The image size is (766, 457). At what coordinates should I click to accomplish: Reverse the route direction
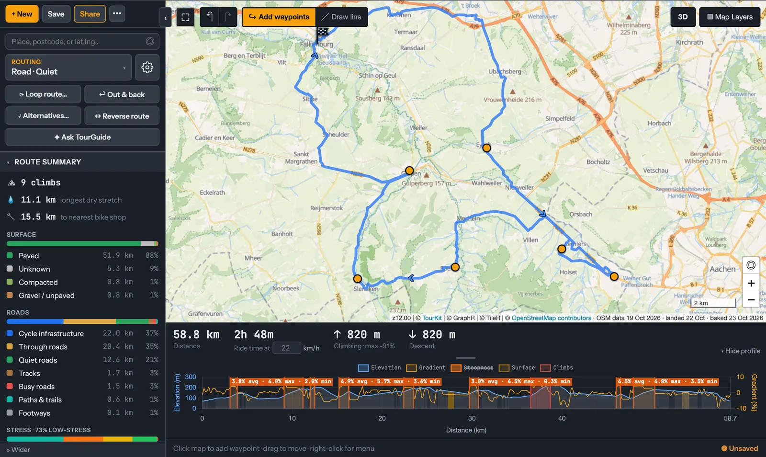pyautogui.click(x=122, y=116)
